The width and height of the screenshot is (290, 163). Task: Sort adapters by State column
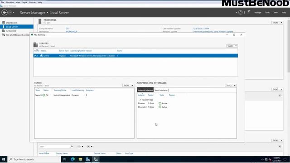[x=162, y=95]
